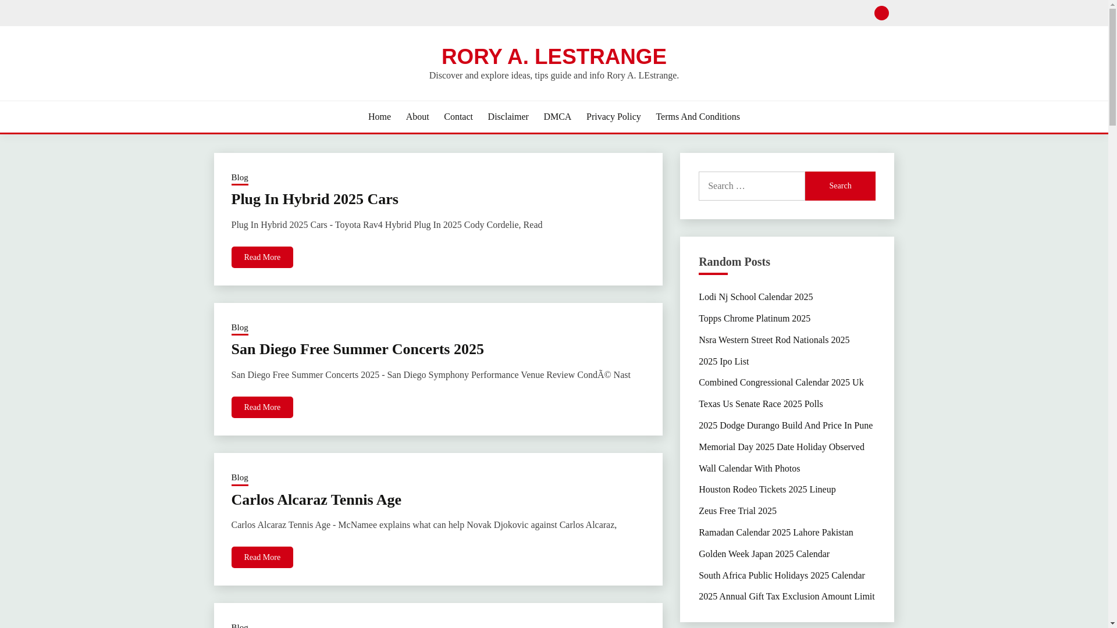
Task: Open Topps Chrome Platinum 2025 link
Action: click(x=755, y=319)
